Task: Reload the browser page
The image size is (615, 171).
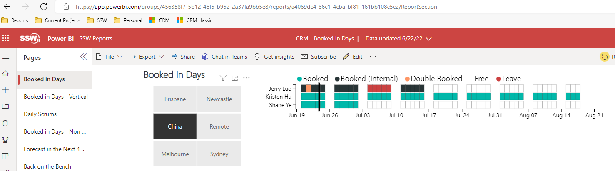Action: coord(44,7)
